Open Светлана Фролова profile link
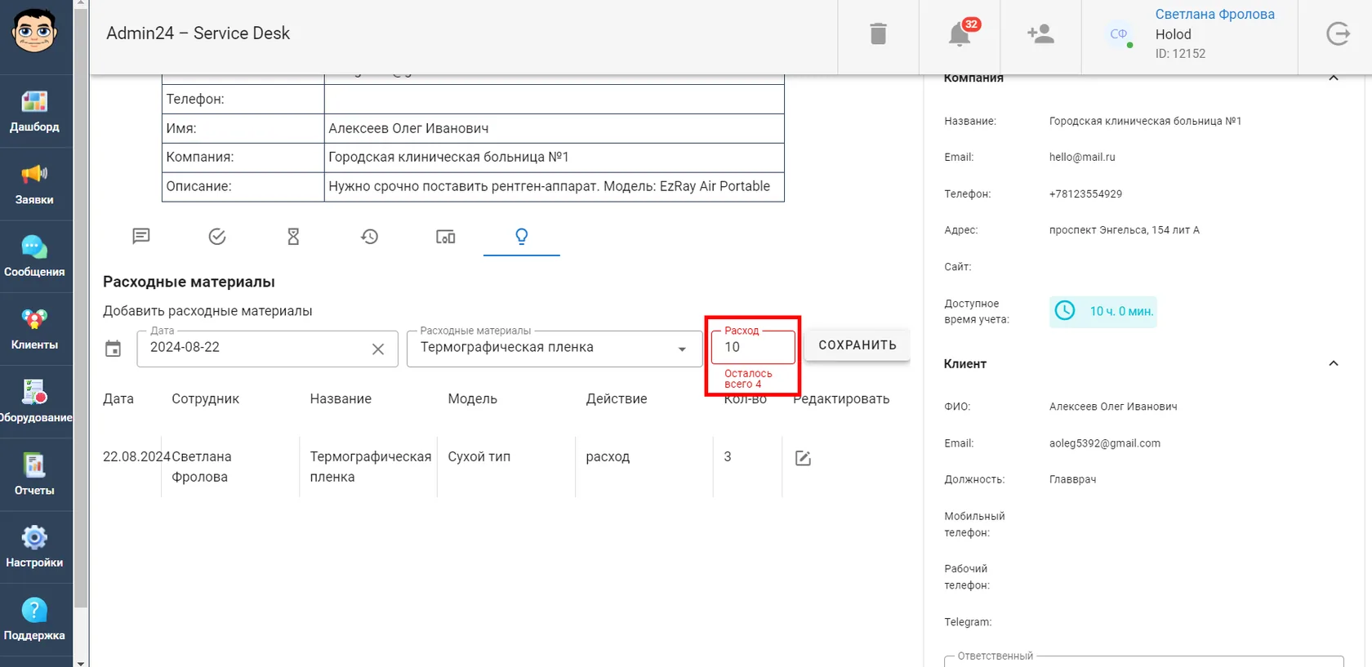The image size is (1372, 667). pos(1214,14)
